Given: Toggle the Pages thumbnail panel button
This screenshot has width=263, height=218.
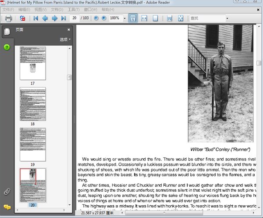Looking at the screenshot, I should [x=7, y=32].
